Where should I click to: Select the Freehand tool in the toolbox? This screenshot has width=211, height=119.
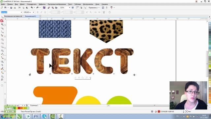[x=2, y=32]
